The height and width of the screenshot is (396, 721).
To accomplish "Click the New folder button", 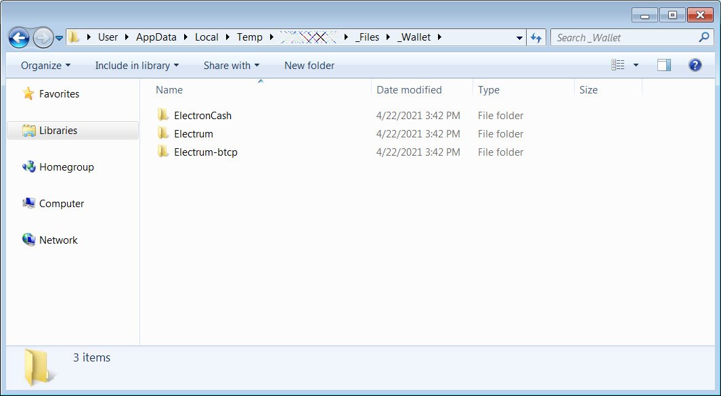I will pyautogui.click(x=309, y=66).
